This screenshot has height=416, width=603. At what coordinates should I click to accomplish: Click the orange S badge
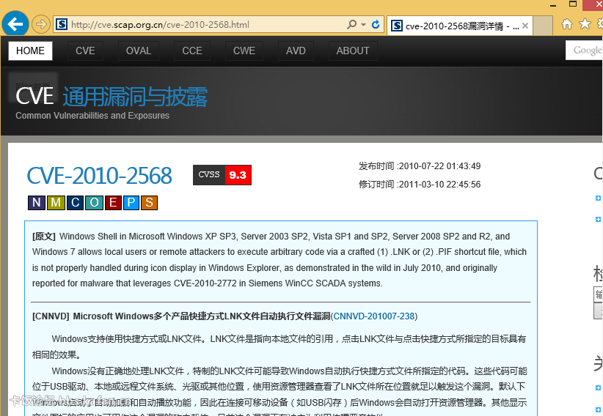(x=149, y=202)
